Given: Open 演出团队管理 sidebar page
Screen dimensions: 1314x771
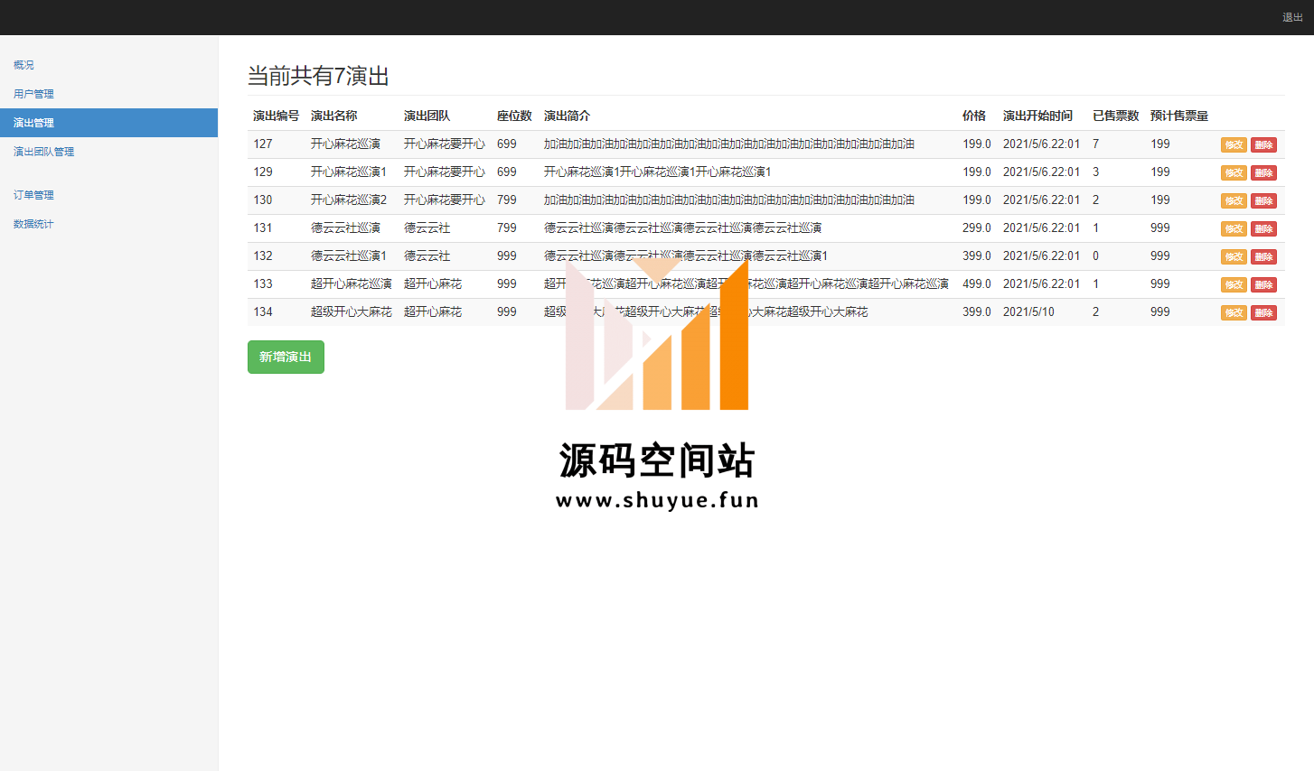Looking at the screenshot, I should click(x=43, y=152).
